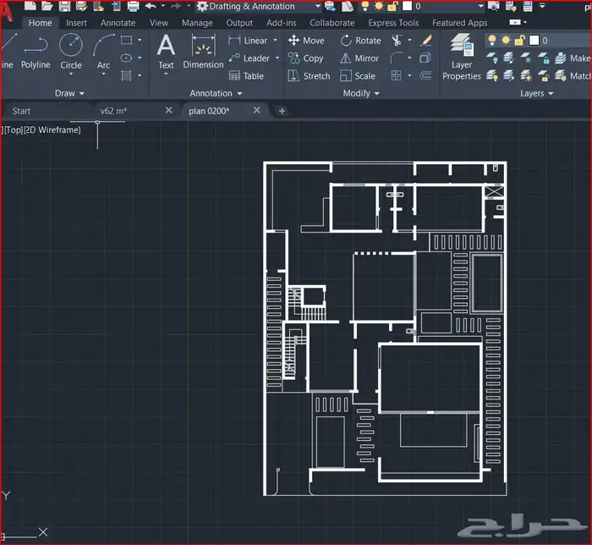Open the Quick Access layer dropdown arrow

pos(480,6)
